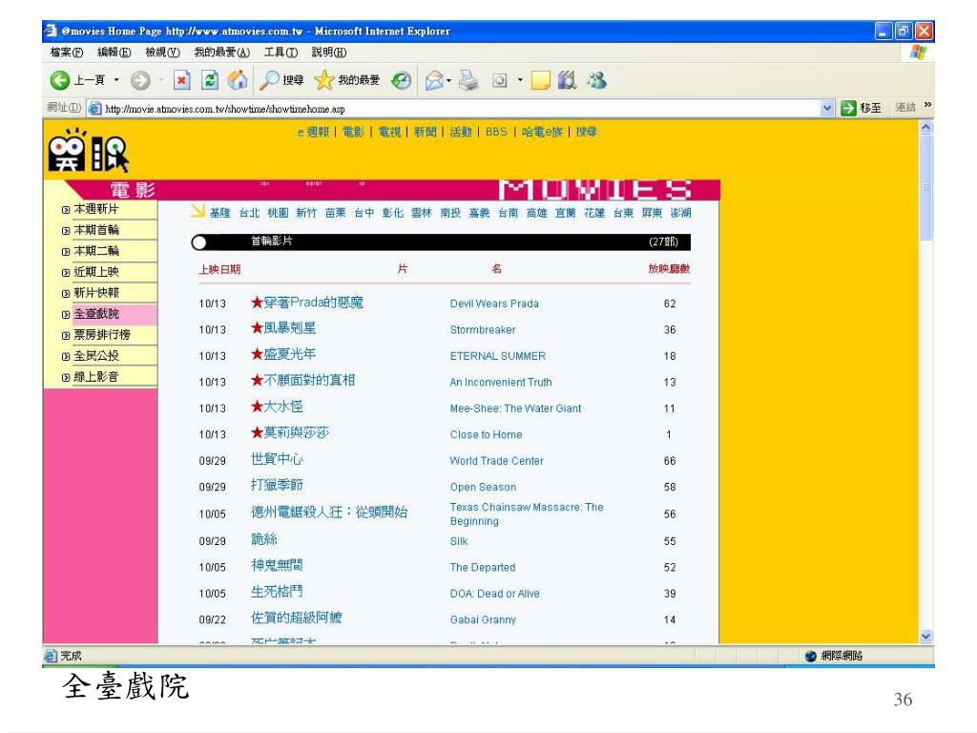Select 本期首輪 in the sidebar

(x=96, y=230)
